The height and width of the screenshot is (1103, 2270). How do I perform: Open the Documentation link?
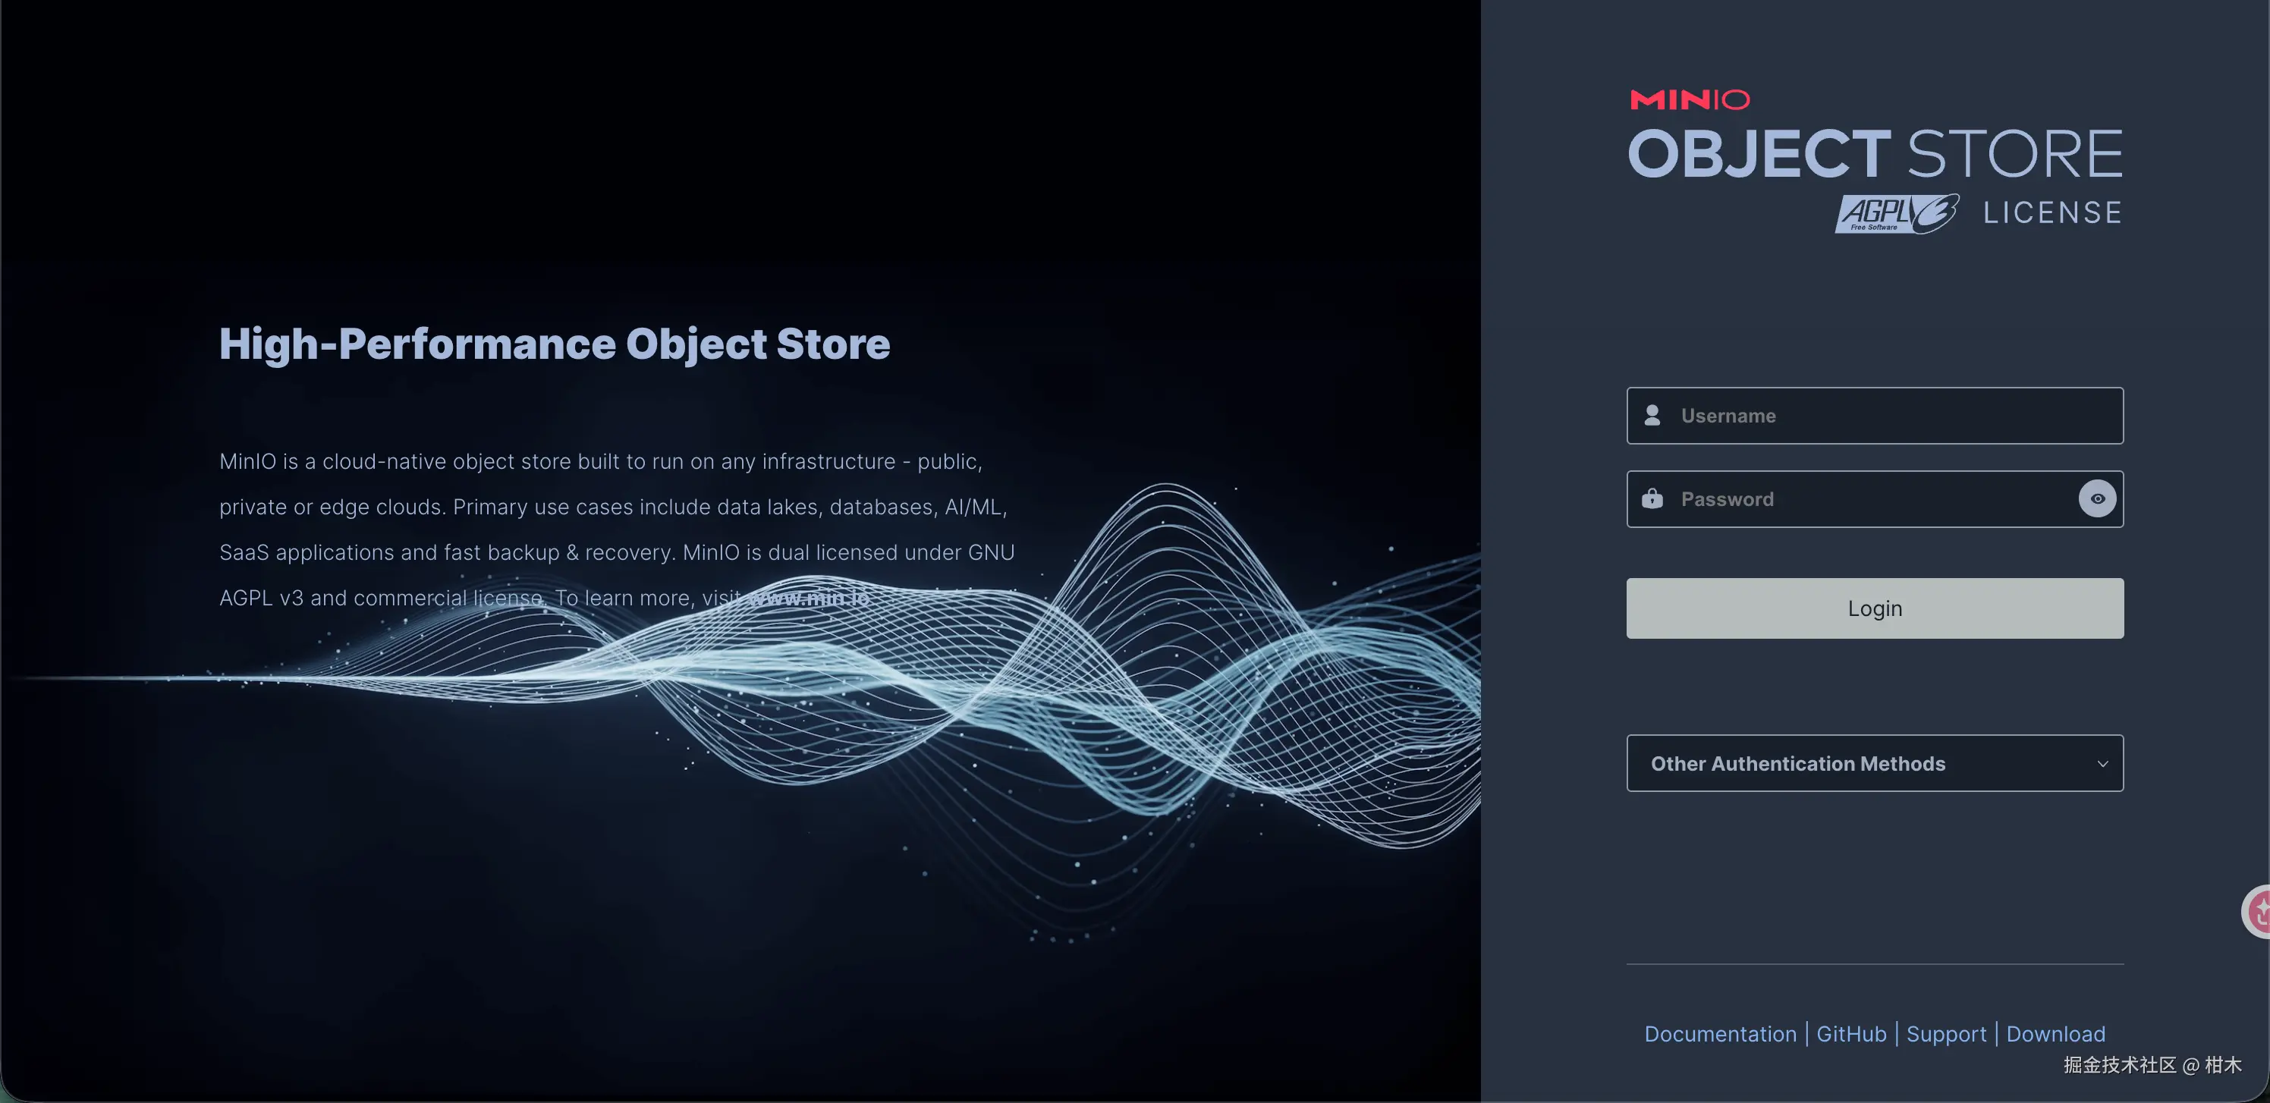(1720, 1034)
